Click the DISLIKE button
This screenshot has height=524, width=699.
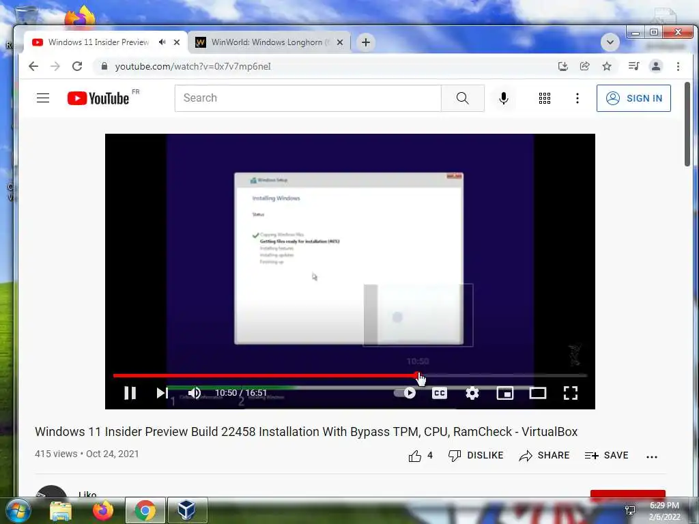click(476, 455)
